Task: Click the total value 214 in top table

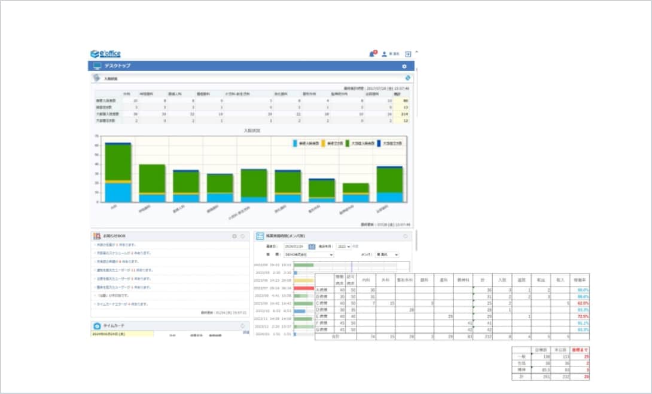Action: 405,114
